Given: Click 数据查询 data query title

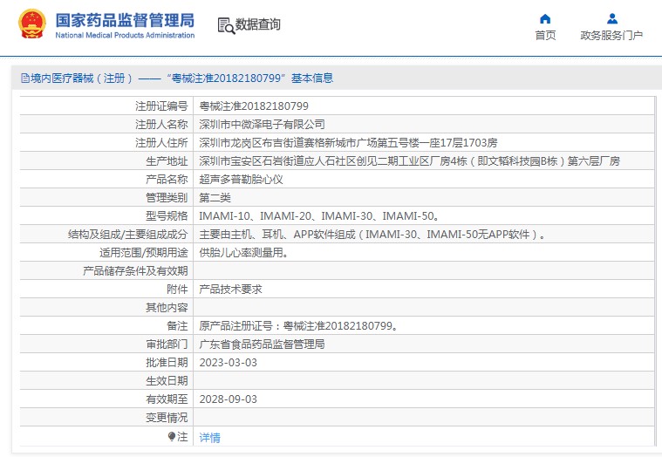Looking at the screenshot, I should pyautogui.click(x=257, y=24).
